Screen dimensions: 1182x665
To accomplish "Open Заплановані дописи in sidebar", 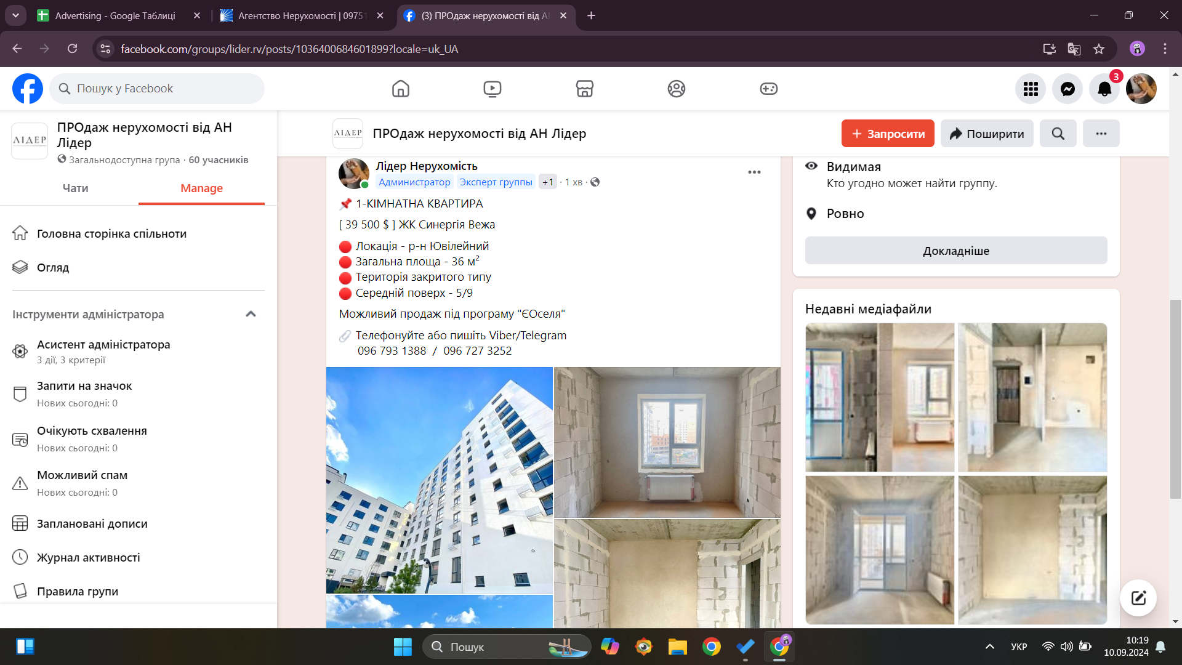I will [x=92, y=523].
